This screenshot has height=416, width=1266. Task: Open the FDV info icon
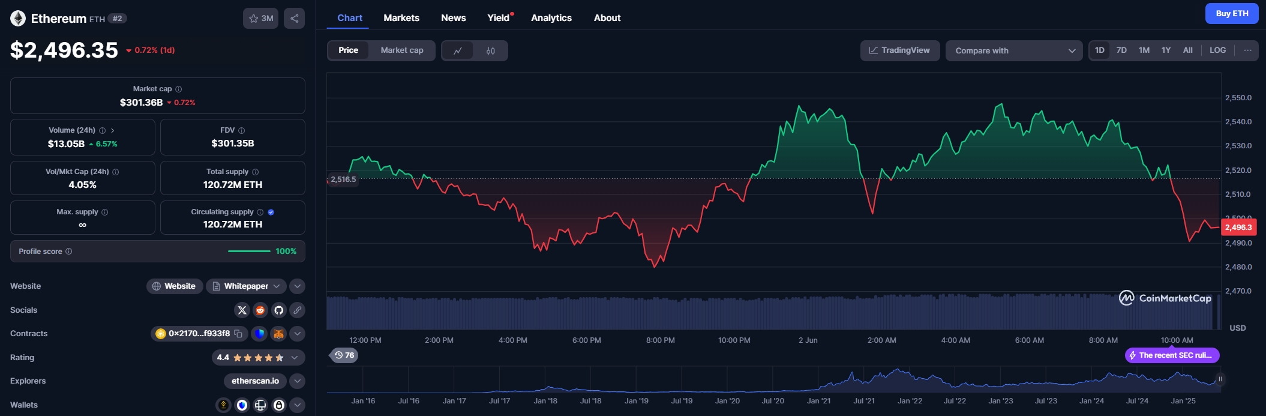coord(241,130)
